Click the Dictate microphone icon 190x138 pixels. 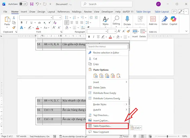coord(127,19)
